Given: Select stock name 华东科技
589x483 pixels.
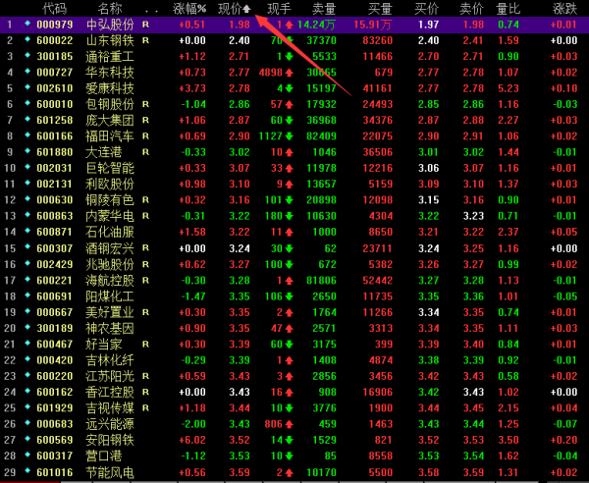Looking at the screenshot, I should coord(110,73).
